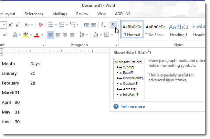Open the Borders dropdown arrow

point(112,35)
